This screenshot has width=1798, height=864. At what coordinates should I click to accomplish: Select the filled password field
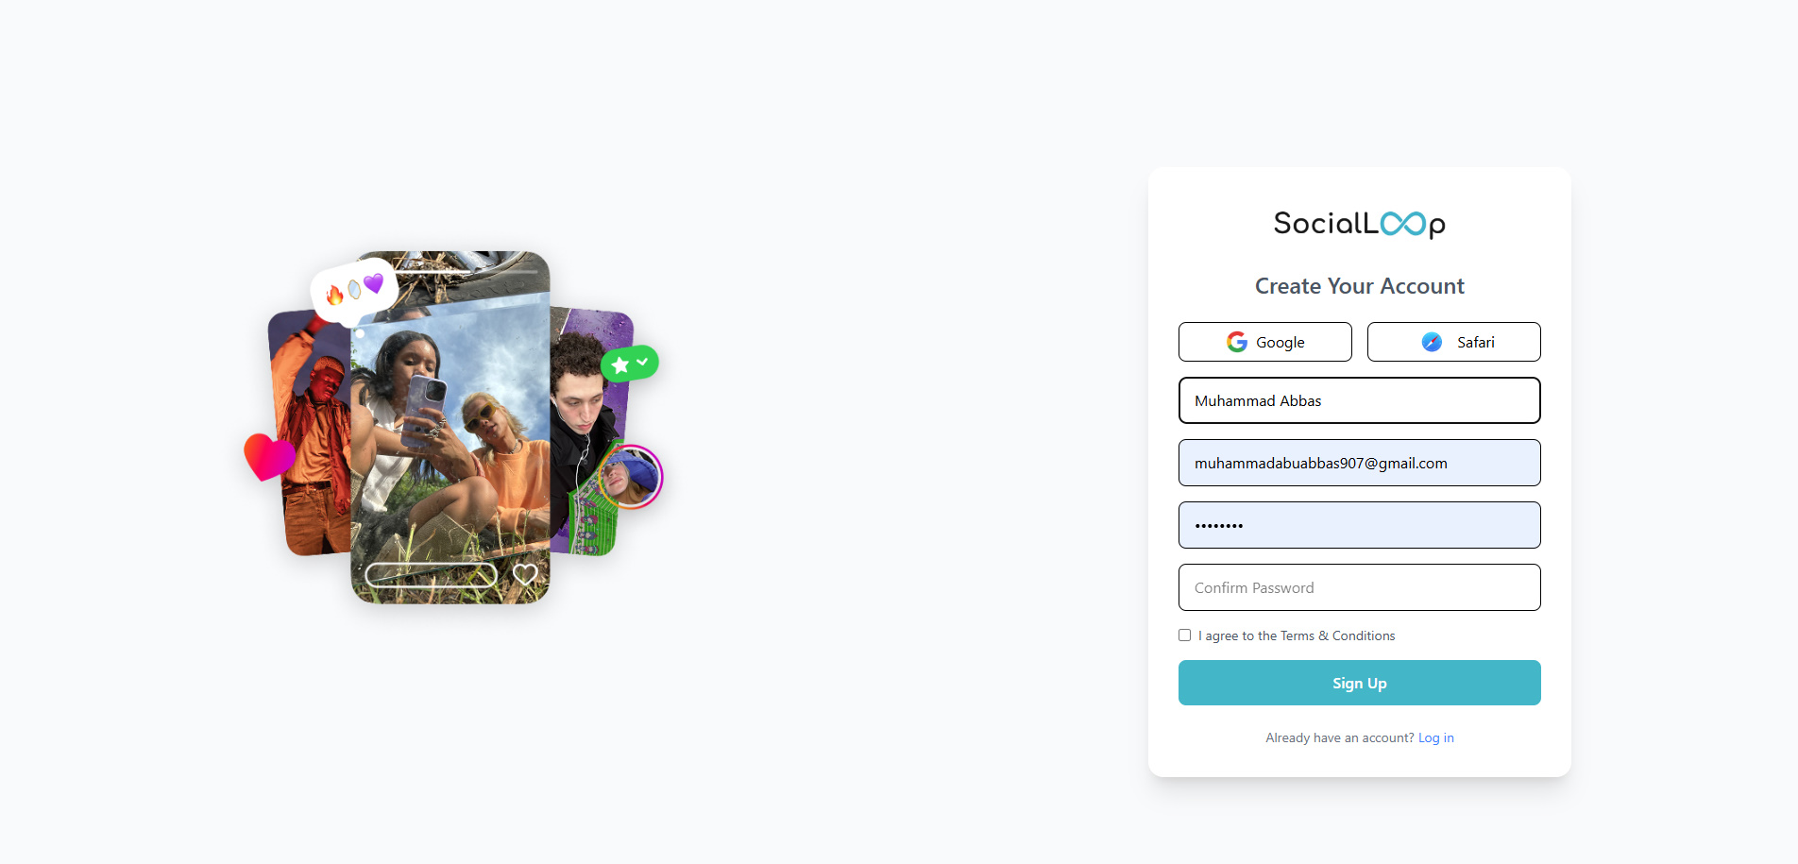(x=1359, y=525)
